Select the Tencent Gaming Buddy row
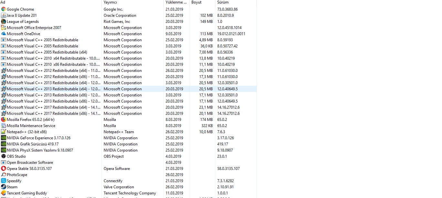Viewport: 442px width, 198px height. [27, 193]
